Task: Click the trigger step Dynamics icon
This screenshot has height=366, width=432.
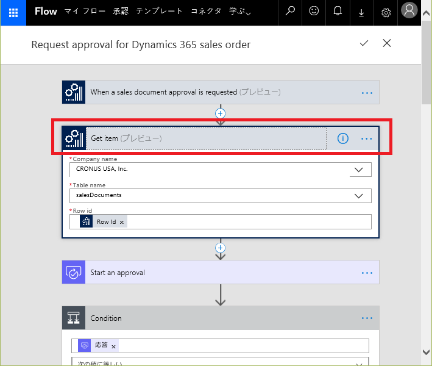Action: 74,92
